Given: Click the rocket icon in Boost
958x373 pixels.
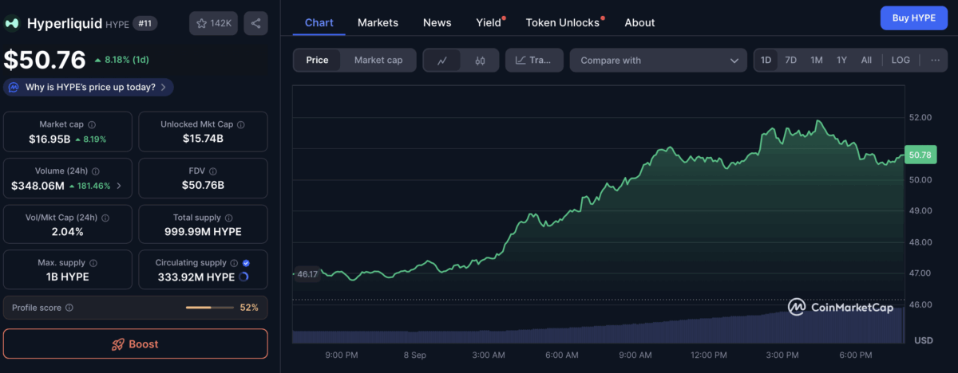Looking at the screenshot, I should pyautogui.click(x=118, y=344).
